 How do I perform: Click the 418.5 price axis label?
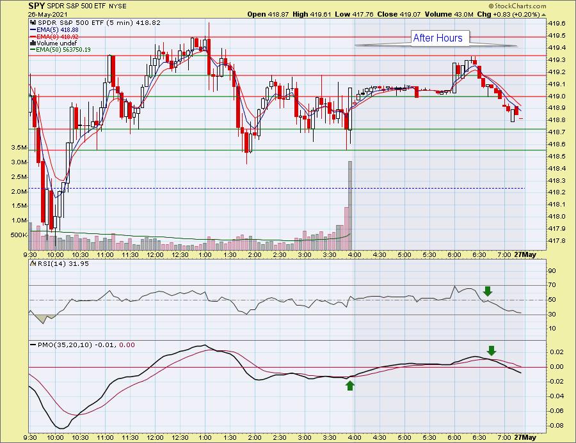tap(557, 157)
